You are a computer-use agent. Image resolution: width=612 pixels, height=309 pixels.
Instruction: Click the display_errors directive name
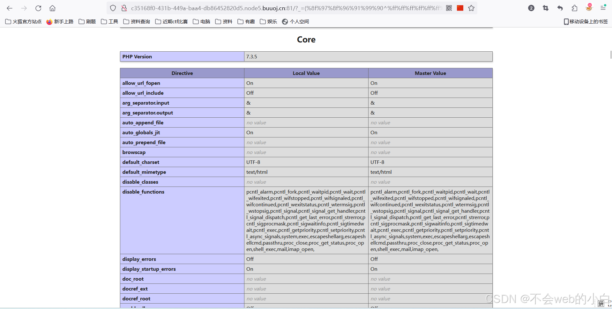(x=139, y=259)
